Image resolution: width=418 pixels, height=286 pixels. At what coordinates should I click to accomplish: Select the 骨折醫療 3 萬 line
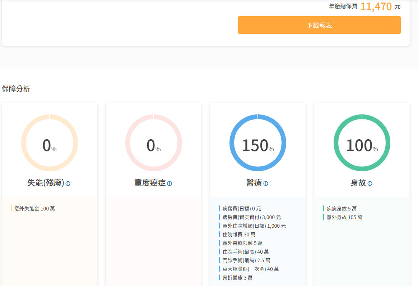pyautogui.click(x=237, y=278)
